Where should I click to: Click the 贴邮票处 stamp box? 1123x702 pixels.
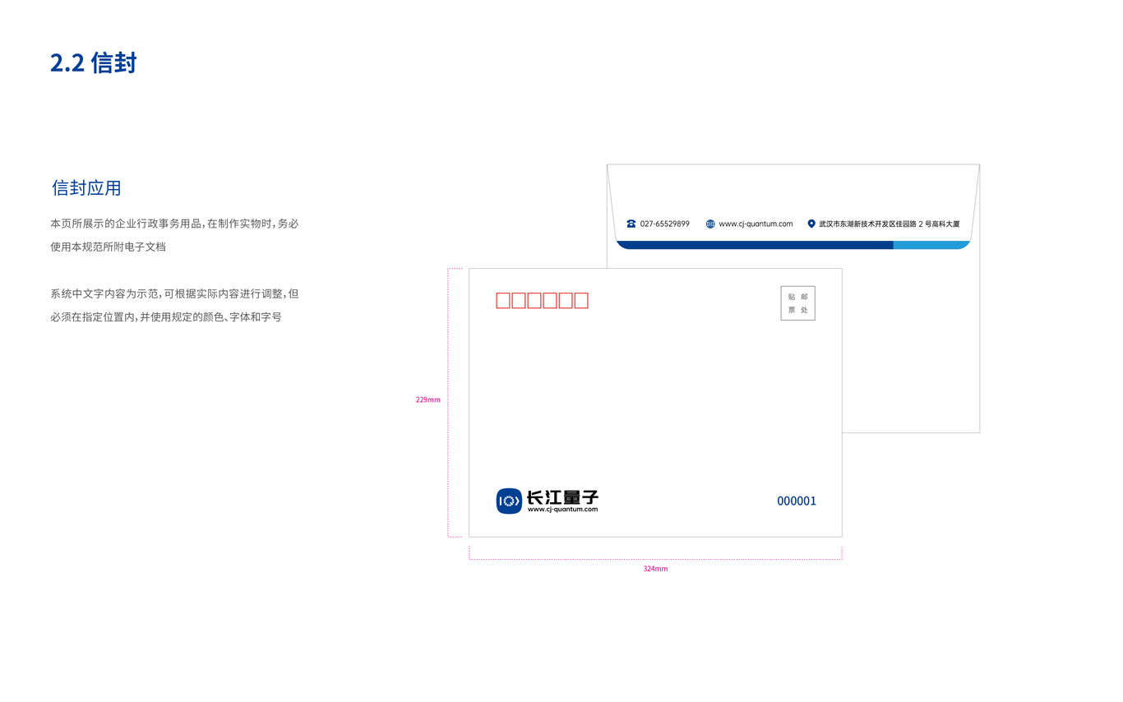click(797, 303)
